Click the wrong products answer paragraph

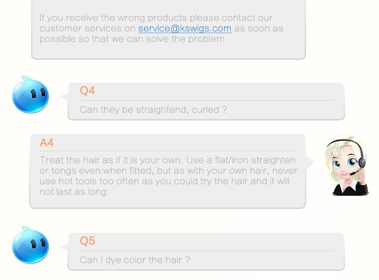161,28
